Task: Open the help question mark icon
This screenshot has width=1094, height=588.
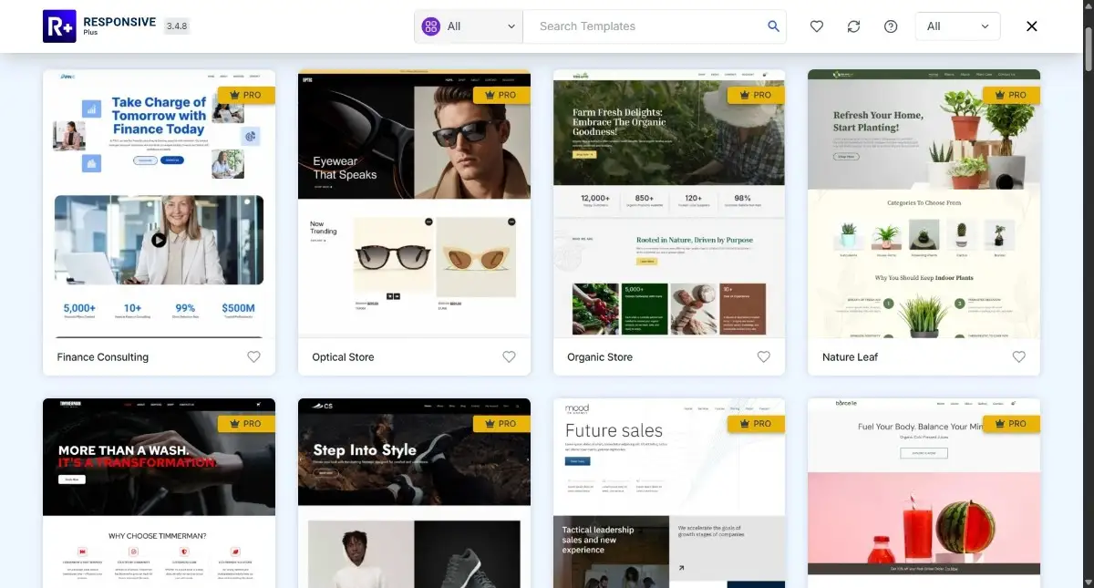Action: [891, 26]
